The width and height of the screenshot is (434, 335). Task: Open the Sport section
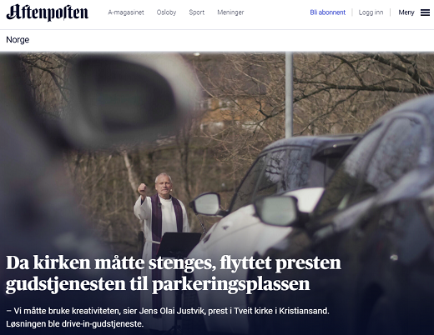click(197, 12)
